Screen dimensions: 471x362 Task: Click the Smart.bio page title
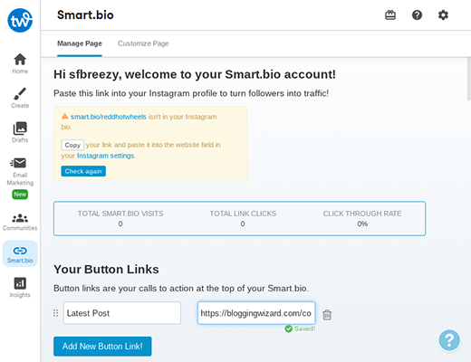click(85, 14)
